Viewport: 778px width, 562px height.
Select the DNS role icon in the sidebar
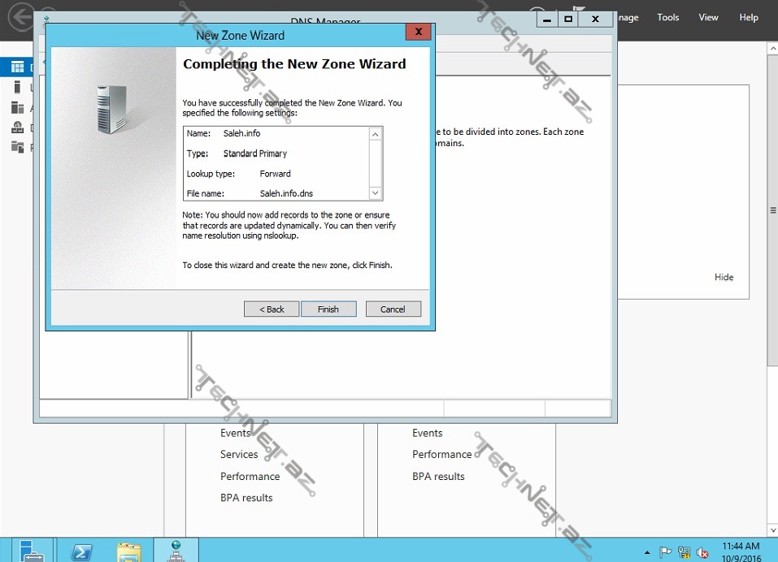[x=17, y=128]
